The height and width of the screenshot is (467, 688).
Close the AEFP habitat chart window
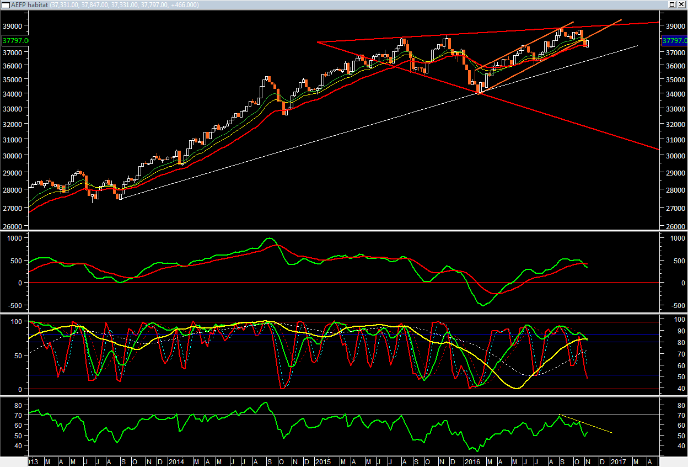681,4
